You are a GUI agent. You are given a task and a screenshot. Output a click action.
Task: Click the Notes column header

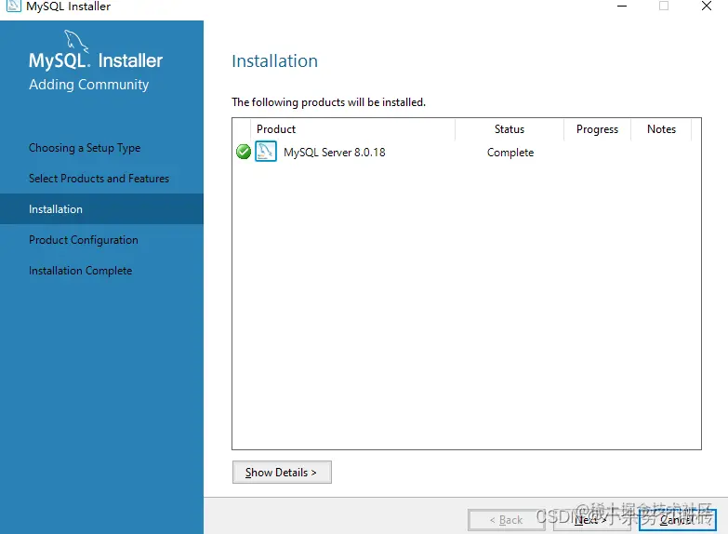(x=661, y=129)
